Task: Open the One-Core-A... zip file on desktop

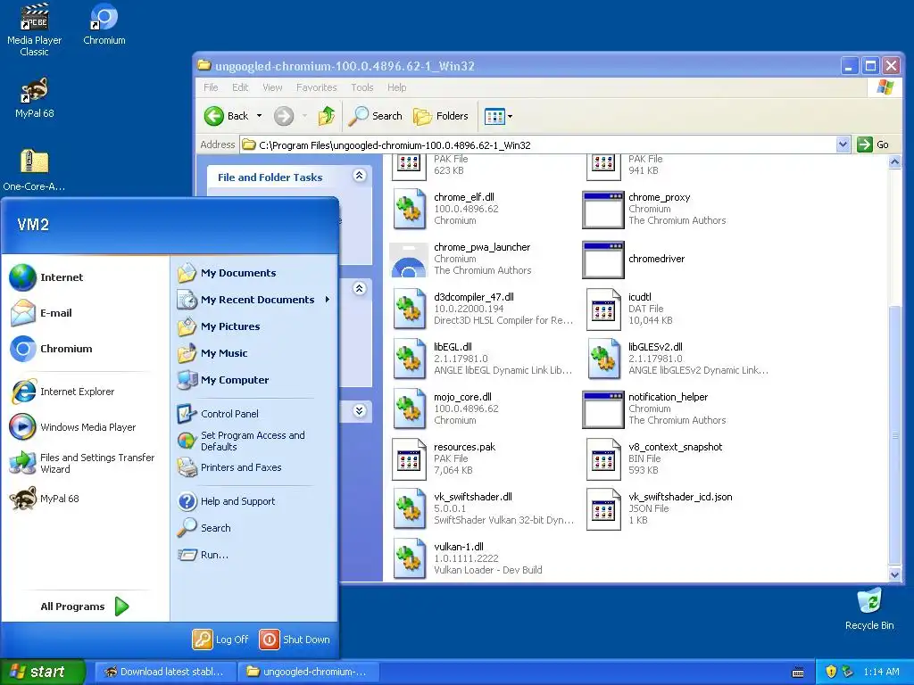Action: [x=35, y=170]
